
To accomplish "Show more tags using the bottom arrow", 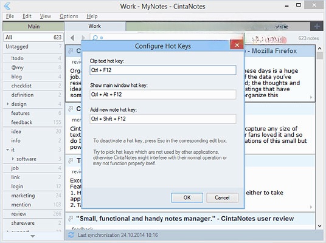I will (33, 236).
